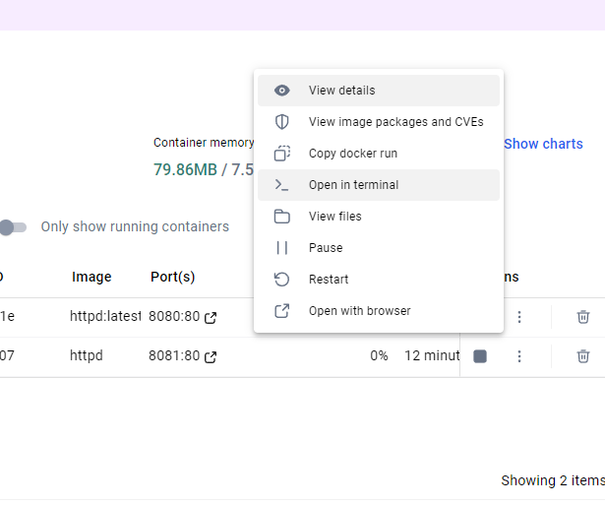Click the shield icon for image CVEs
Viewport: 605px width, 505px height.
click(282, 122)
